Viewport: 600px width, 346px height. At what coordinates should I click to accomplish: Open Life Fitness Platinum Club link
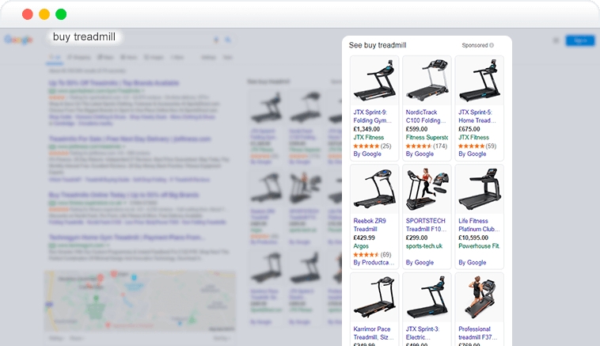tap(479, 225)
